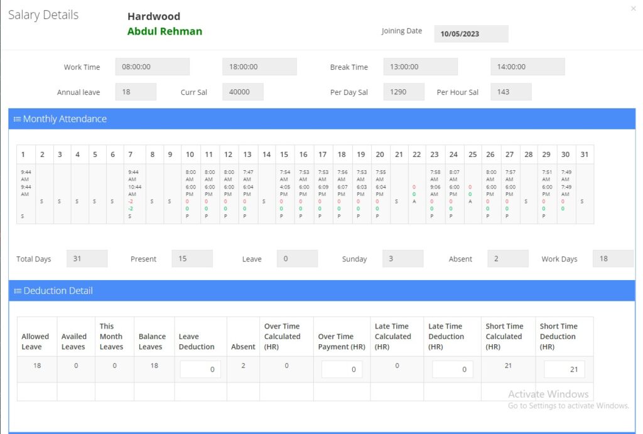
Task: Click the Work Days total field
Action: pyautogui.click(x=612, y=259)
